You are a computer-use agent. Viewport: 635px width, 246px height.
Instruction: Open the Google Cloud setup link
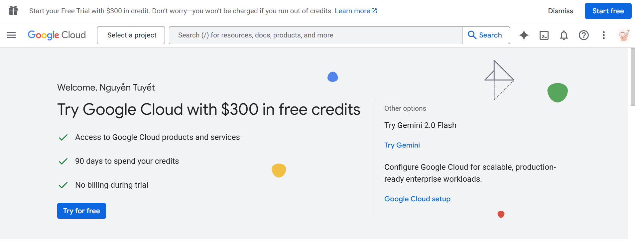pos(417,199)
